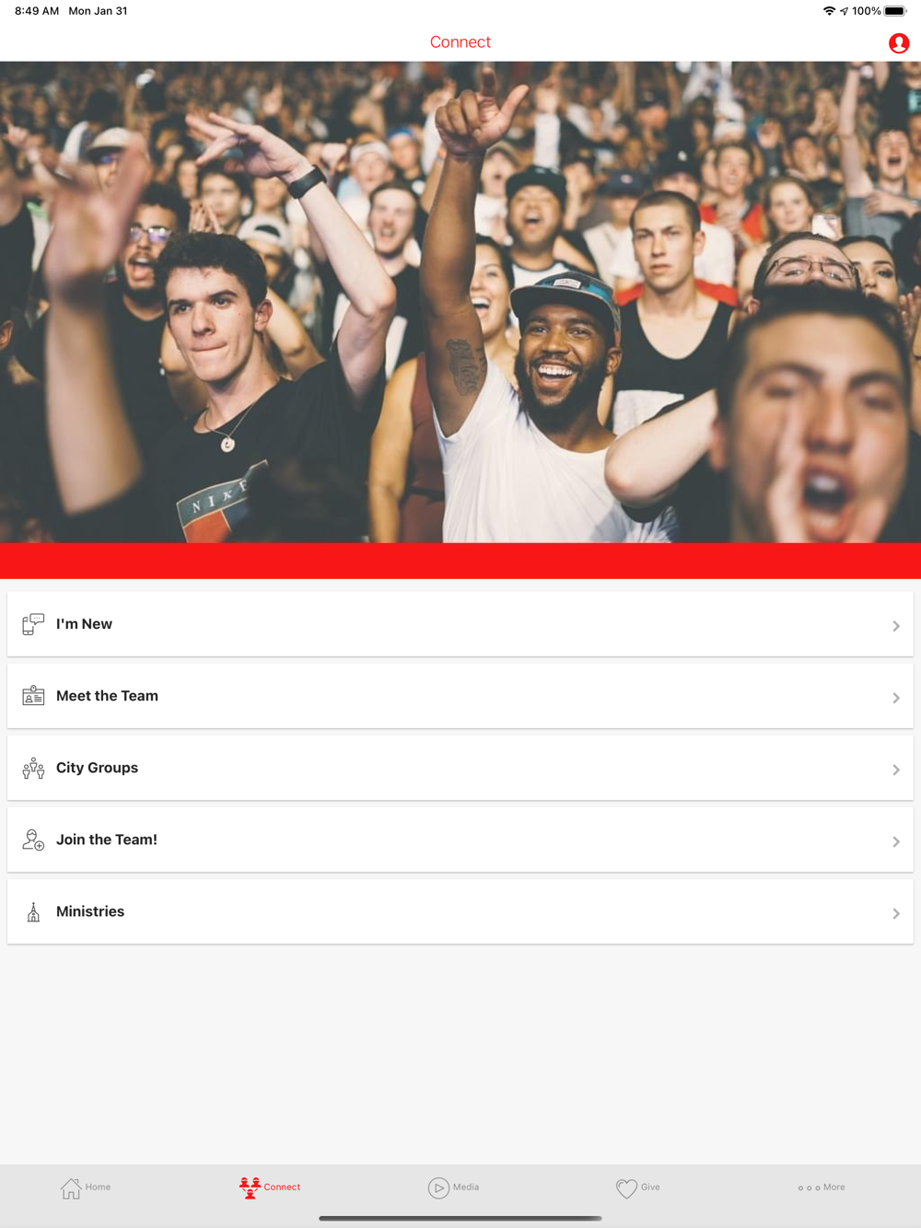
Task: Expand the Join the Team chevron
Action: coord(896,841)
